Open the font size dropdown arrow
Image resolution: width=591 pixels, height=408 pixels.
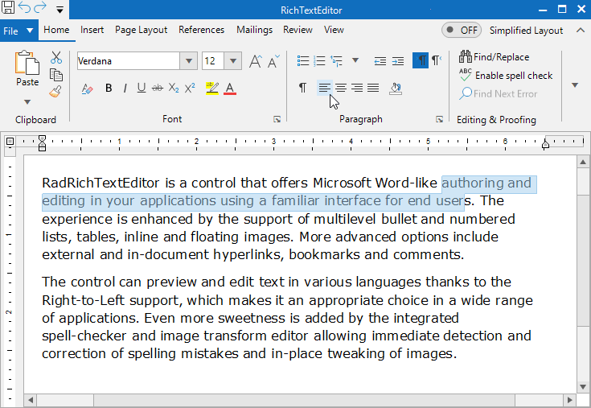(233, 60)
